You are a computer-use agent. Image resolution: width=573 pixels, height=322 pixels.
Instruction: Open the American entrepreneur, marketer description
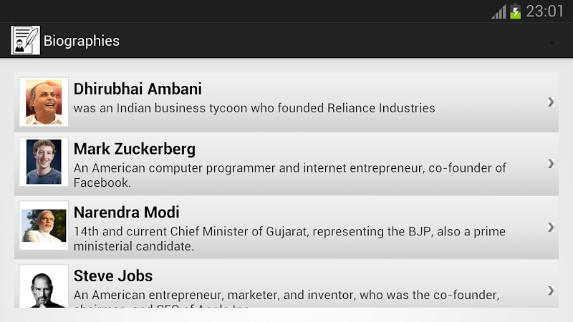tap(286, 296)
